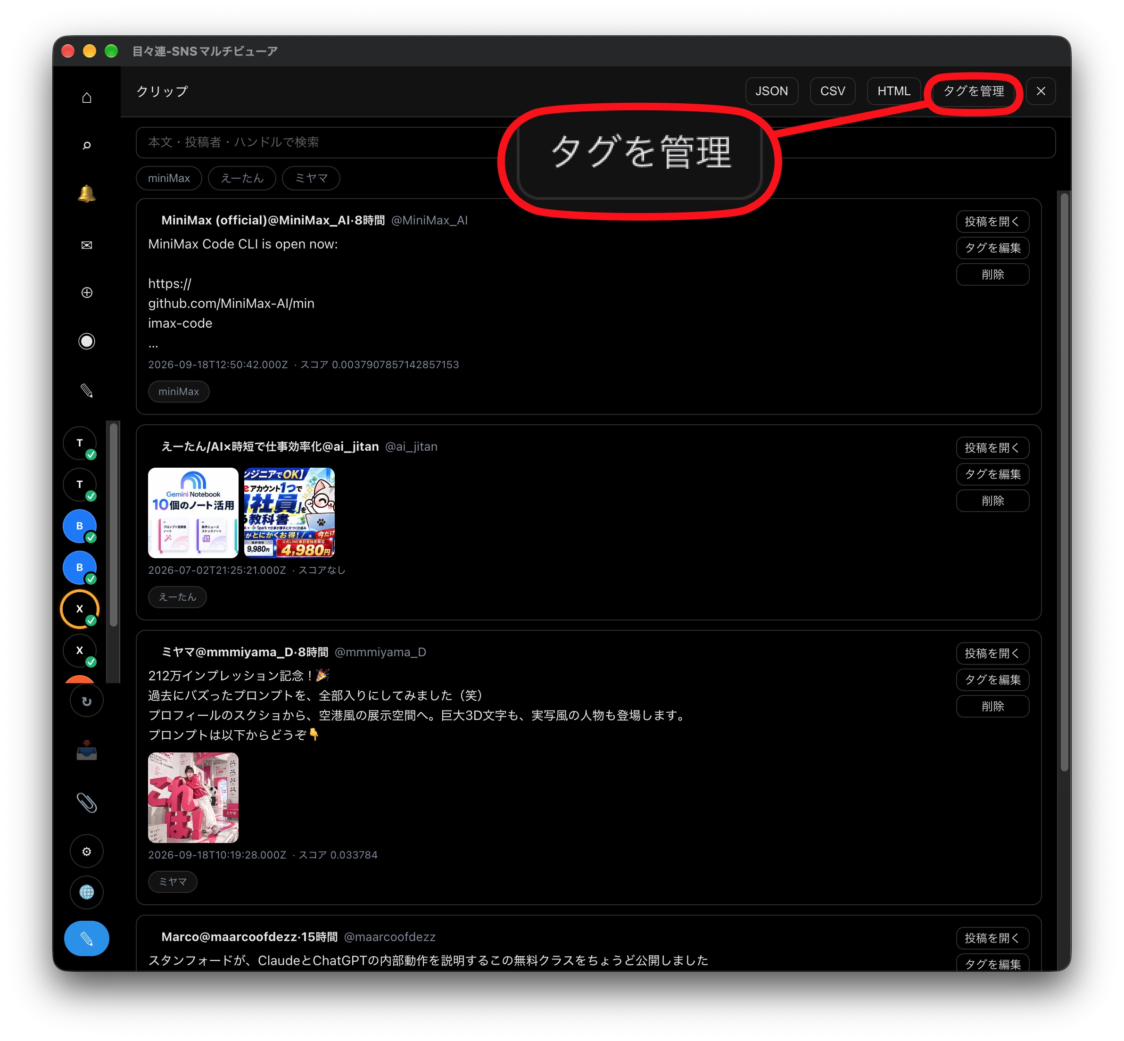Go to the Home icon in sidebar
Viewport: 1124px width, 1041px height.
point(86,98)
